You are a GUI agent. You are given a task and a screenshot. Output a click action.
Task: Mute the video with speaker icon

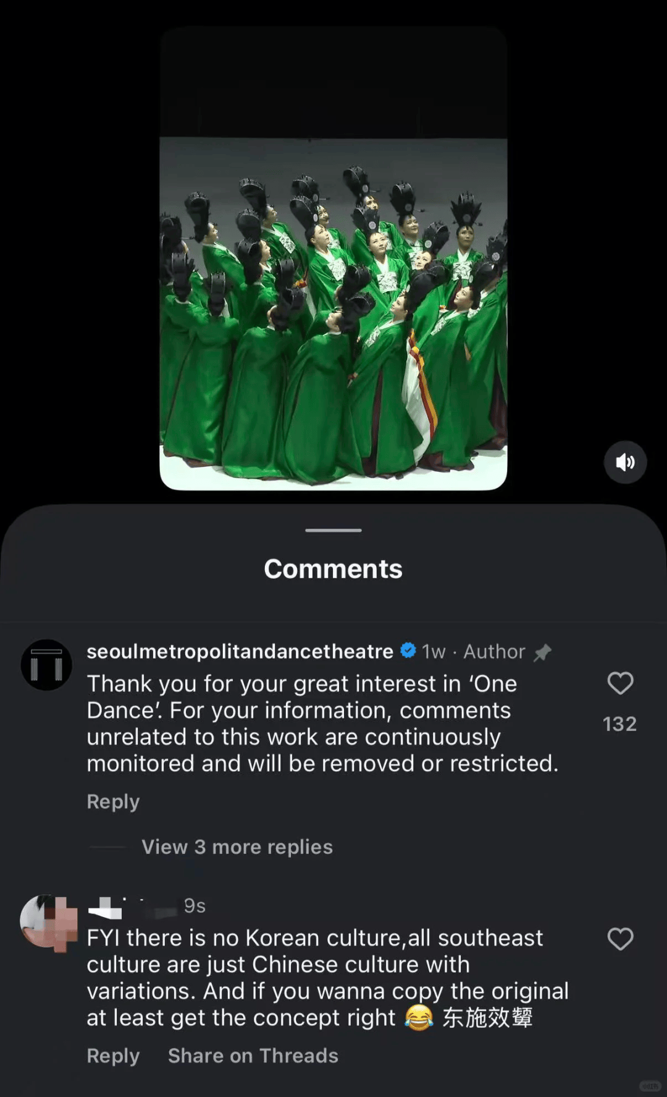(625, 462)
